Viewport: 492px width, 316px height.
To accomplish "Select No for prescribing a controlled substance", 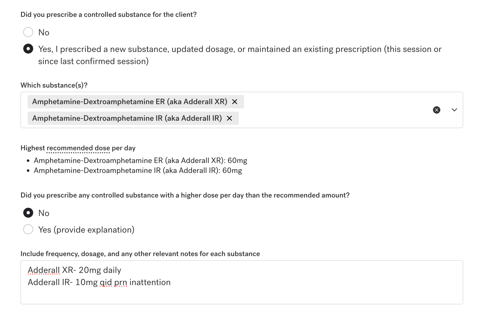I will click(28, 32).
